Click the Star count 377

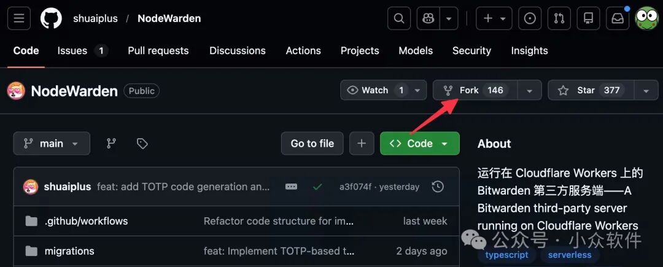click(611, 90)
